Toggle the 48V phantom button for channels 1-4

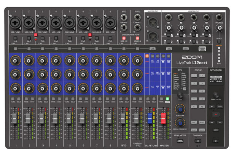click(35, 35)
